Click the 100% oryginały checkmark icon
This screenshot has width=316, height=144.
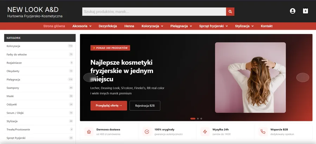pos(147,131)
